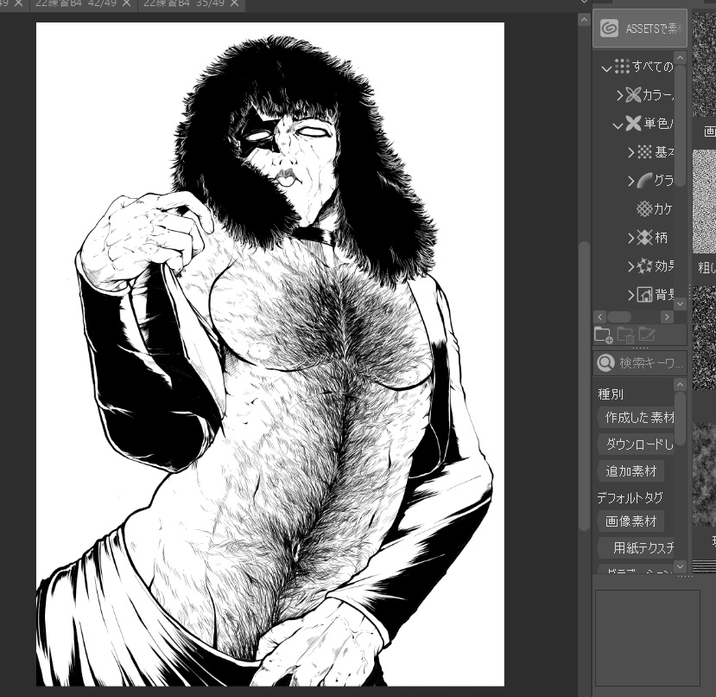The image size is (716, 697).
Task: Select the 効果 sparkle icon
Action: [644, 265]
